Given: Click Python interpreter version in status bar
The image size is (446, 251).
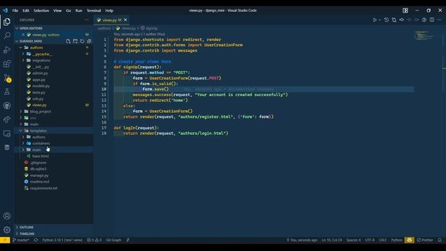Looking at the screenshot, I should (x=62, y=240).
